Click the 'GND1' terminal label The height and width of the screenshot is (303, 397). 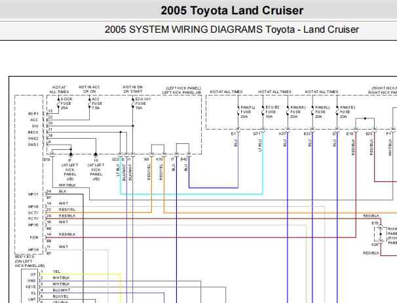tap(33, 145)
